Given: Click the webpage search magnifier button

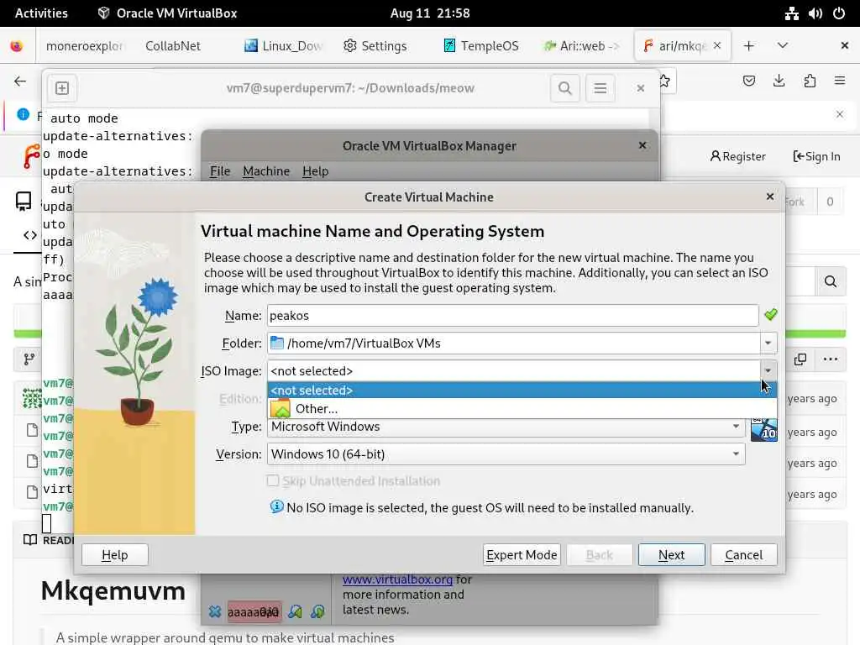Looking at the screenshot, I should point(831,281).
